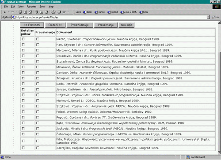
Task: Tick Preuzimanje for Mihailović, Živka row
Action: point(38,67)
